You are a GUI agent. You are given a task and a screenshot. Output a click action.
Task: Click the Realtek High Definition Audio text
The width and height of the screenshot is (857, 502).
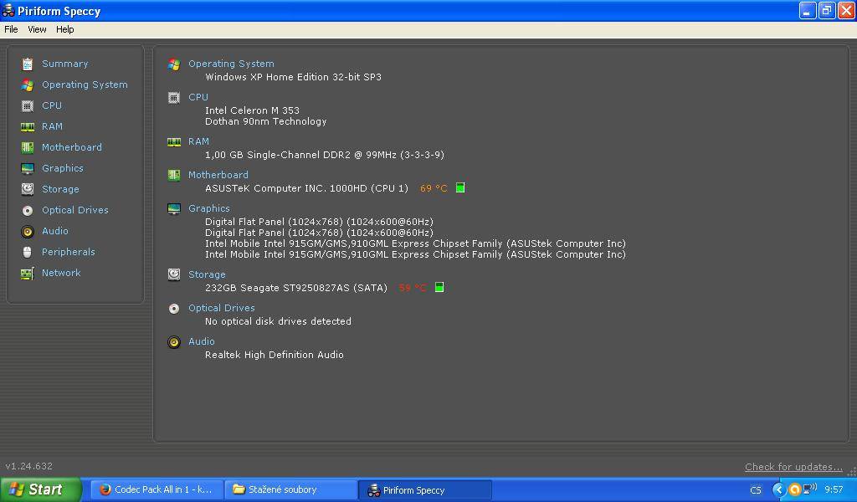pos(275,355)
